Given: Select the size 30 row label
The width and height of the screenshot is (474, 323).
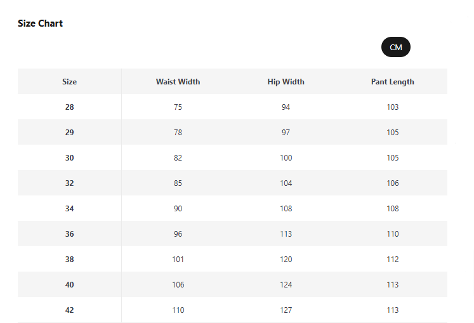Looking at the screenshot, I should [69, 158].
